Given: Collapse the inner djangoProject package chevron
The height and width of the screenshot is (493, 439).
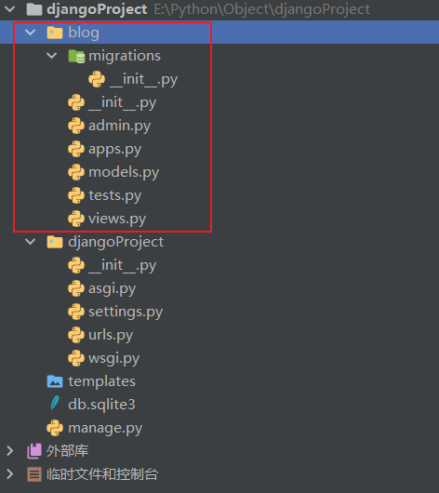Looking at the screenshot, I should [x=30, y=242].
